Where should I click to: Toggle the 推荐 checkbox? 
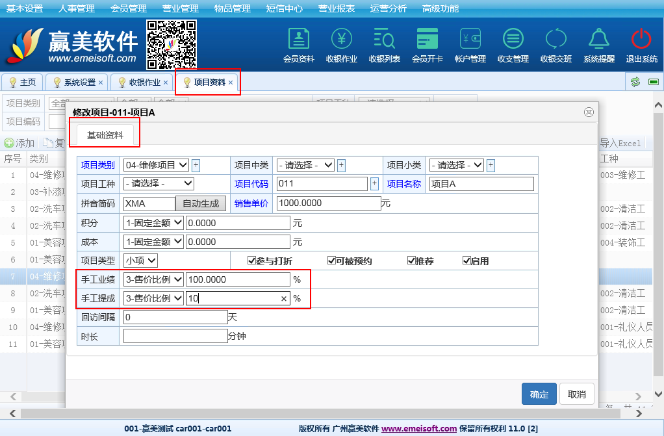pos(411,261)
